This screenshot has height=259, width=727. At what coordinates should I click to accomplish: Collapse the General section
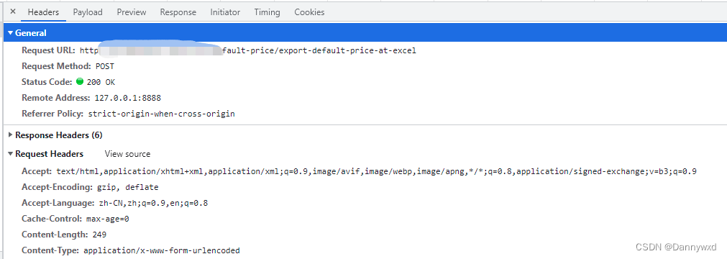click(x=11, y=33)
